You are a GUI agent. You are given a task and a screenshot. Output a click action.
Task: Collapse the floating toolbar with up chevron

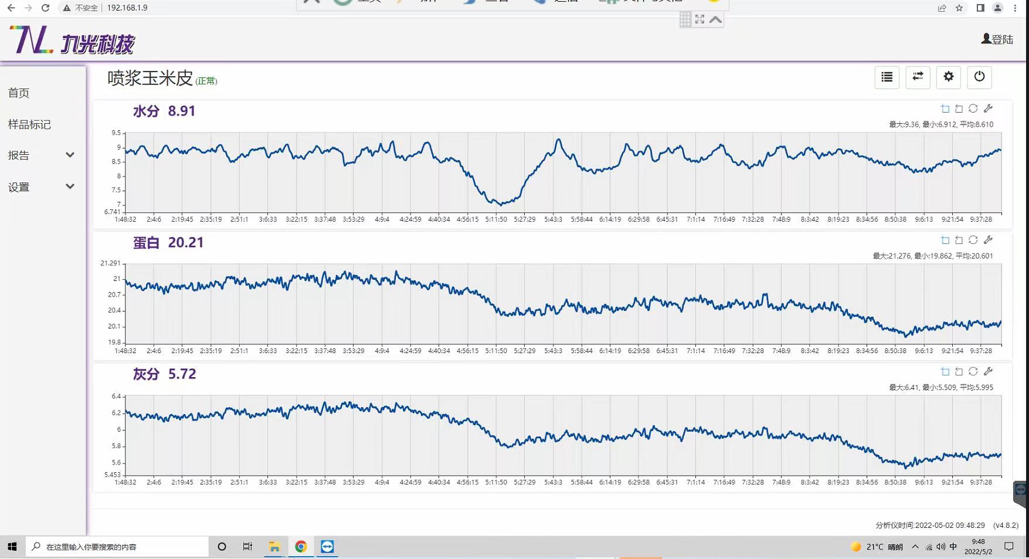coord(715,19)
